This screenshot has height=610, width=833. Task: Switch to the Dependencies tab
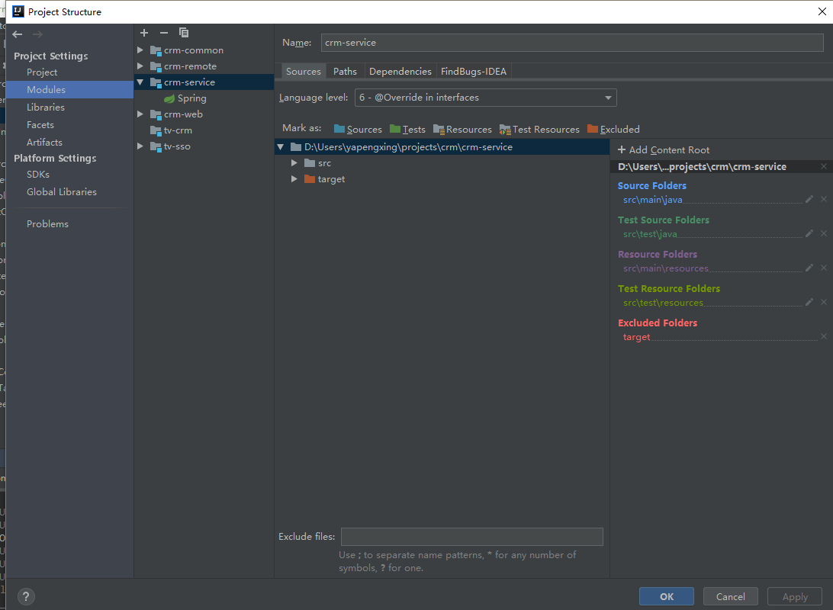400,71
